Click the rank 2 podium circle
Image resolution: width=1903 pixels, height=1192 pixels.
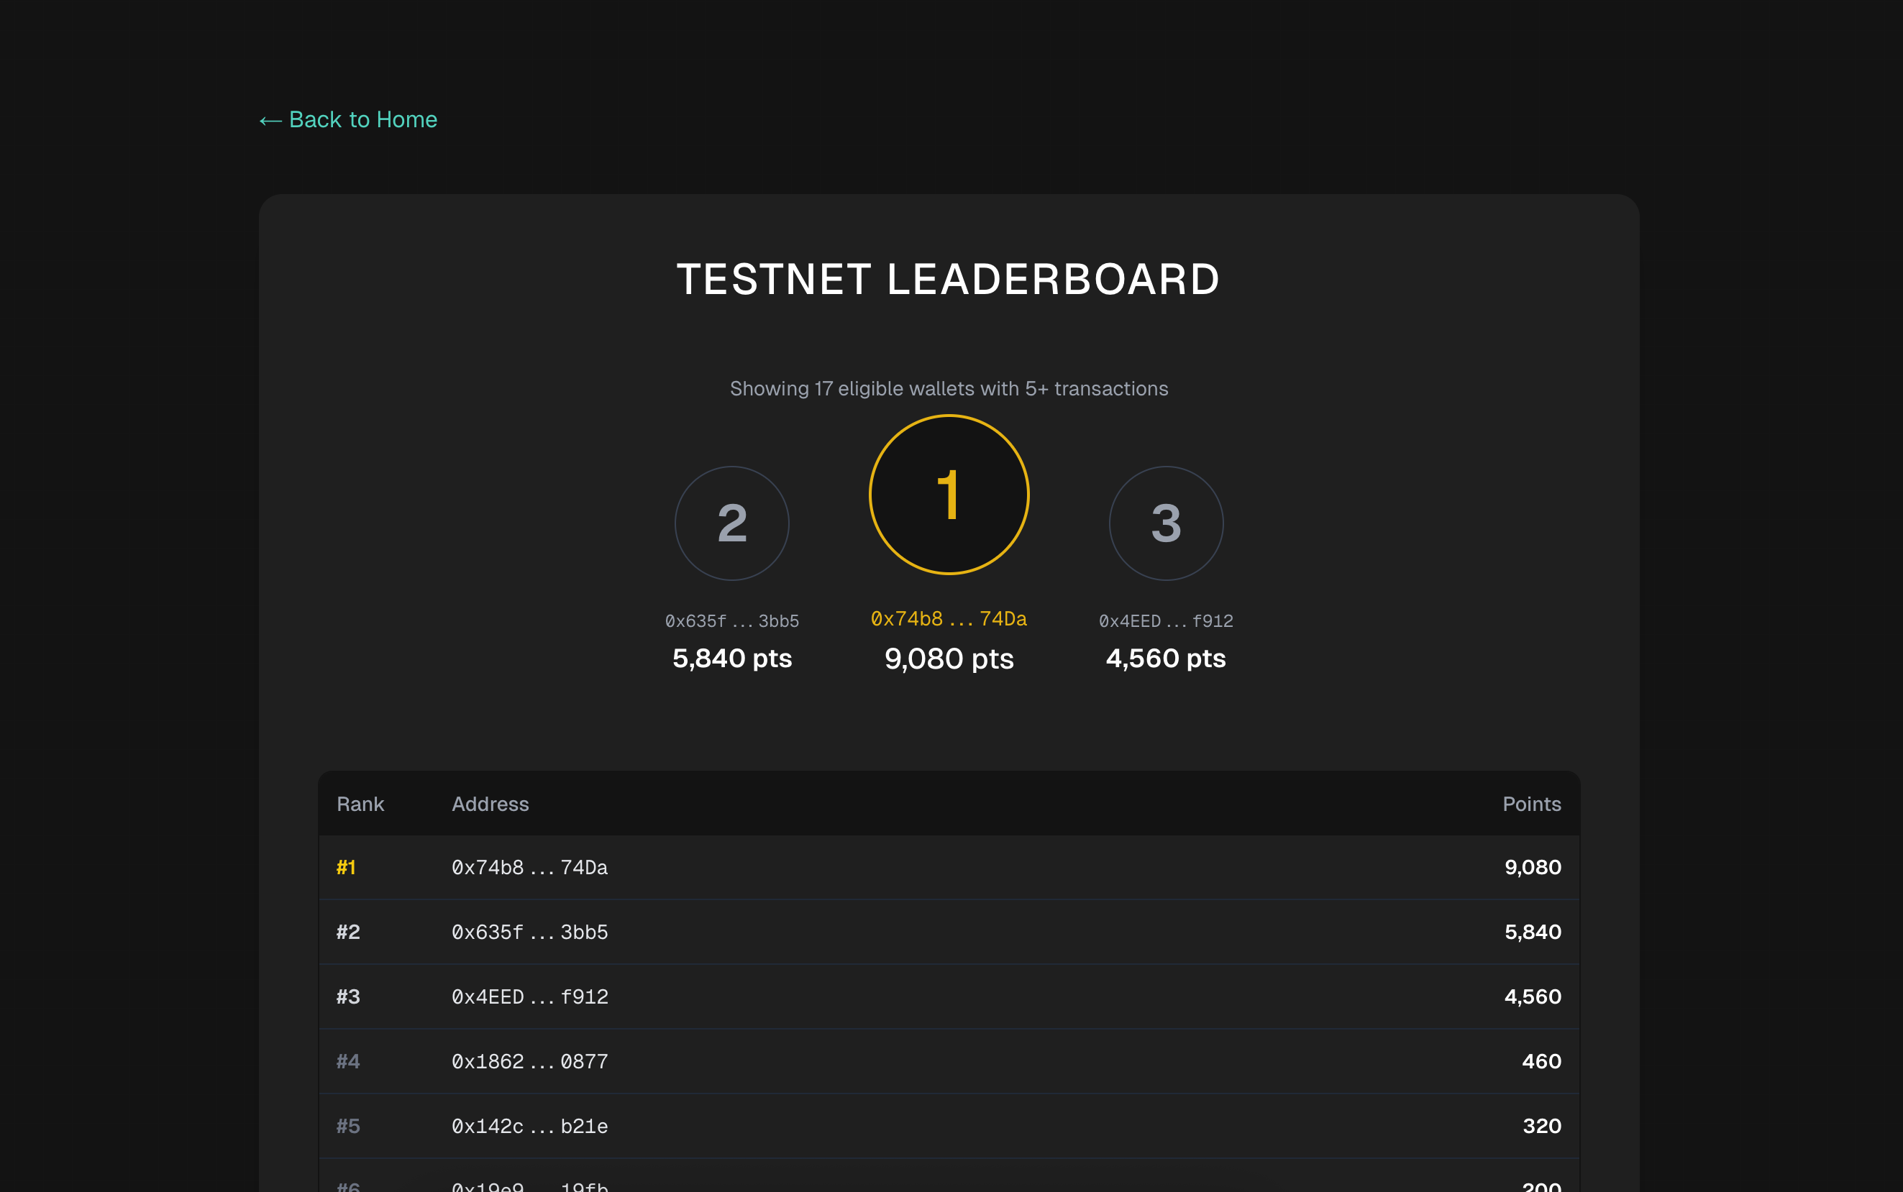tap(732, 523)
